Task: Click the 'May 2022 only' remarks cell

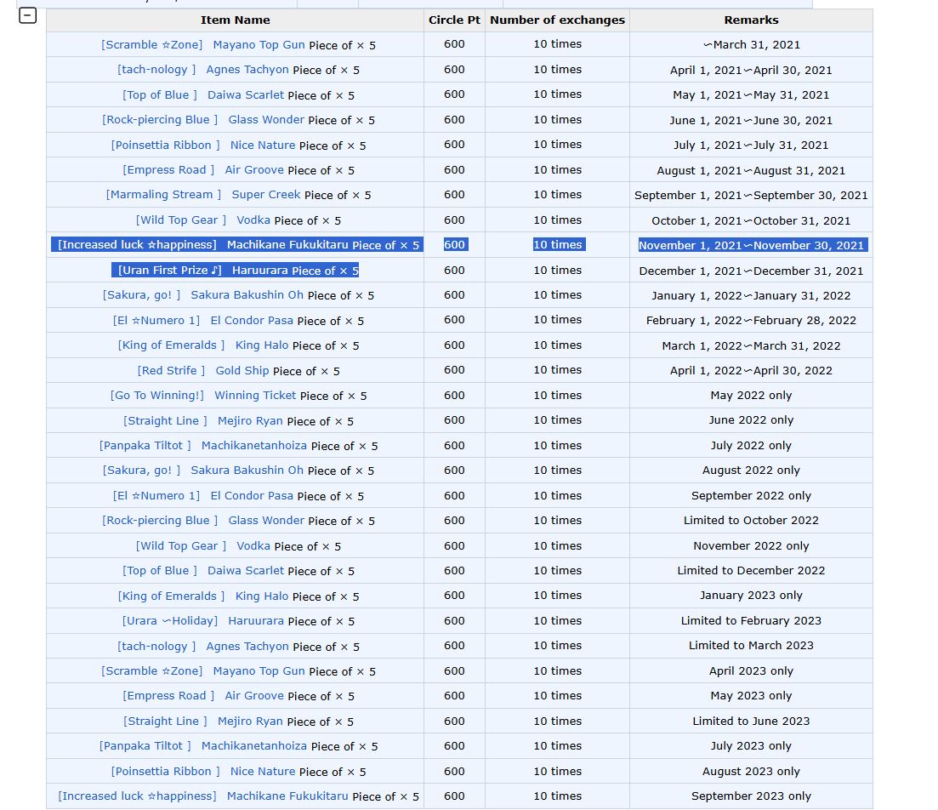Action: pos(752,395)
